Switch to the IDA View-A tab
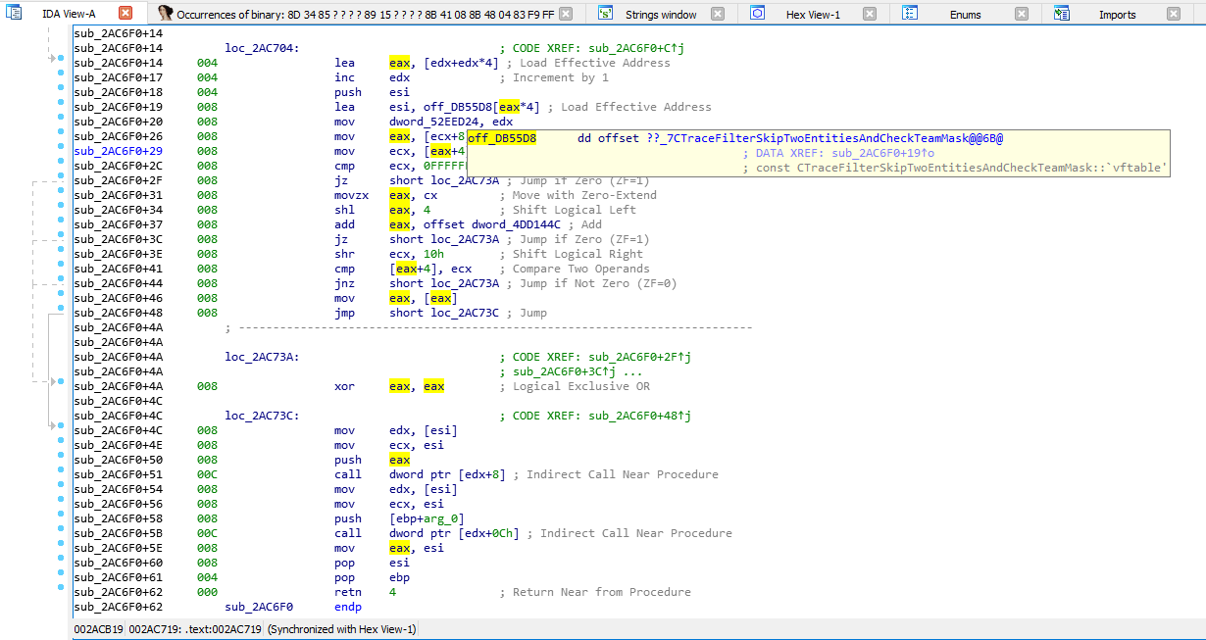Screen dimensions: 1206x640 click(x=69, y=14)
